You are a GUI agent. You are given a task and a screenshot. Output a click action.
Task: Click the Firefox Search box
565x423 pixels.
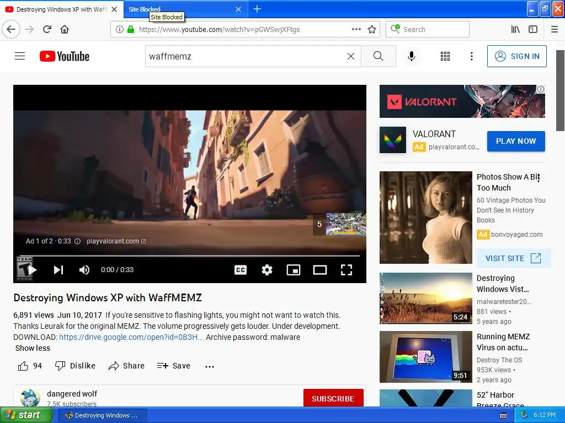tap(428, 29)
